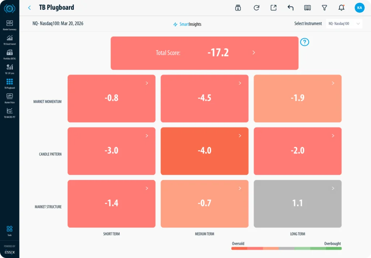Open the Select Instrument dropdown
The height and width of the screenshot is (258, 371).
(343, 24)
